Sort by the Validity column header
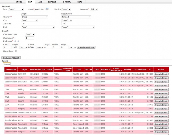The image size is (172, 135). [x=127, y=69]
